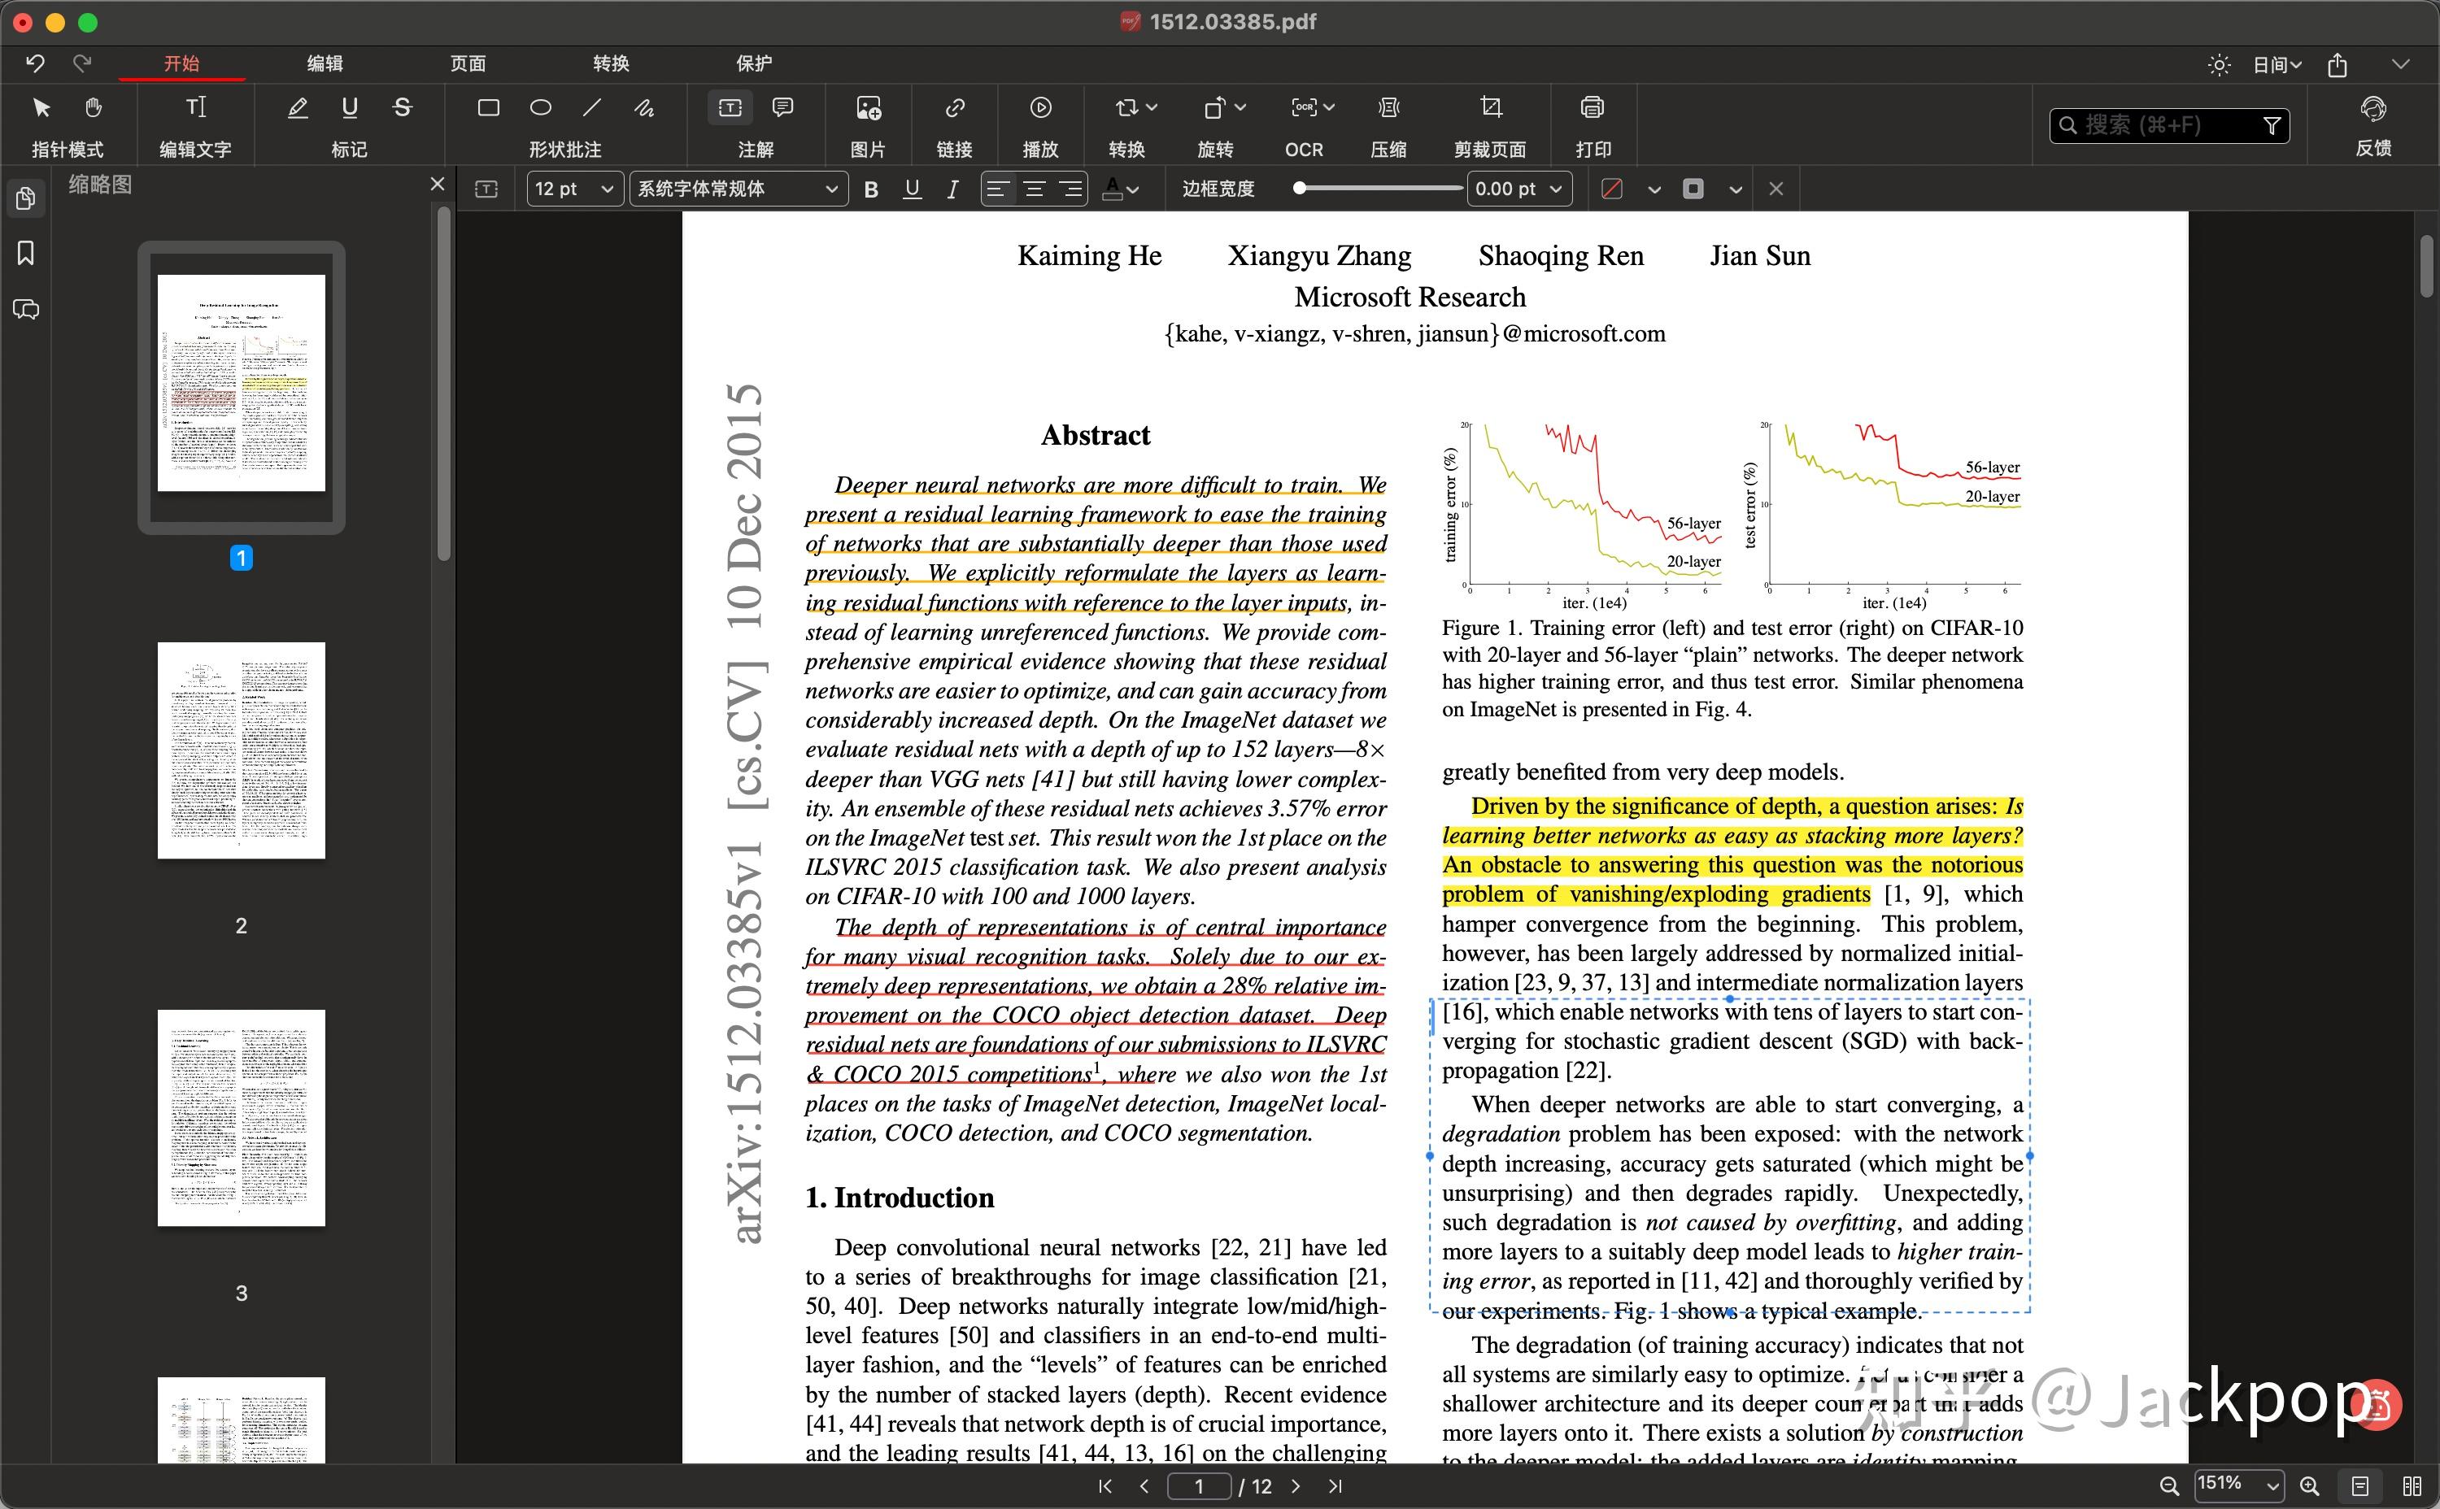2440x1509 pixels.
Task: Choose the strikethrough annotation tool
Action: (403, 107)
